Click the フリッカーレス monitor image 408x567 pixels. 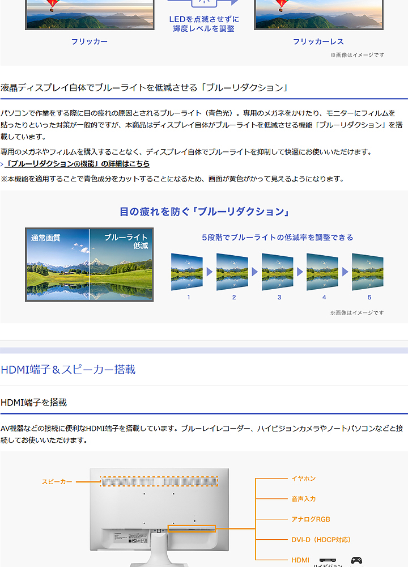318,15
